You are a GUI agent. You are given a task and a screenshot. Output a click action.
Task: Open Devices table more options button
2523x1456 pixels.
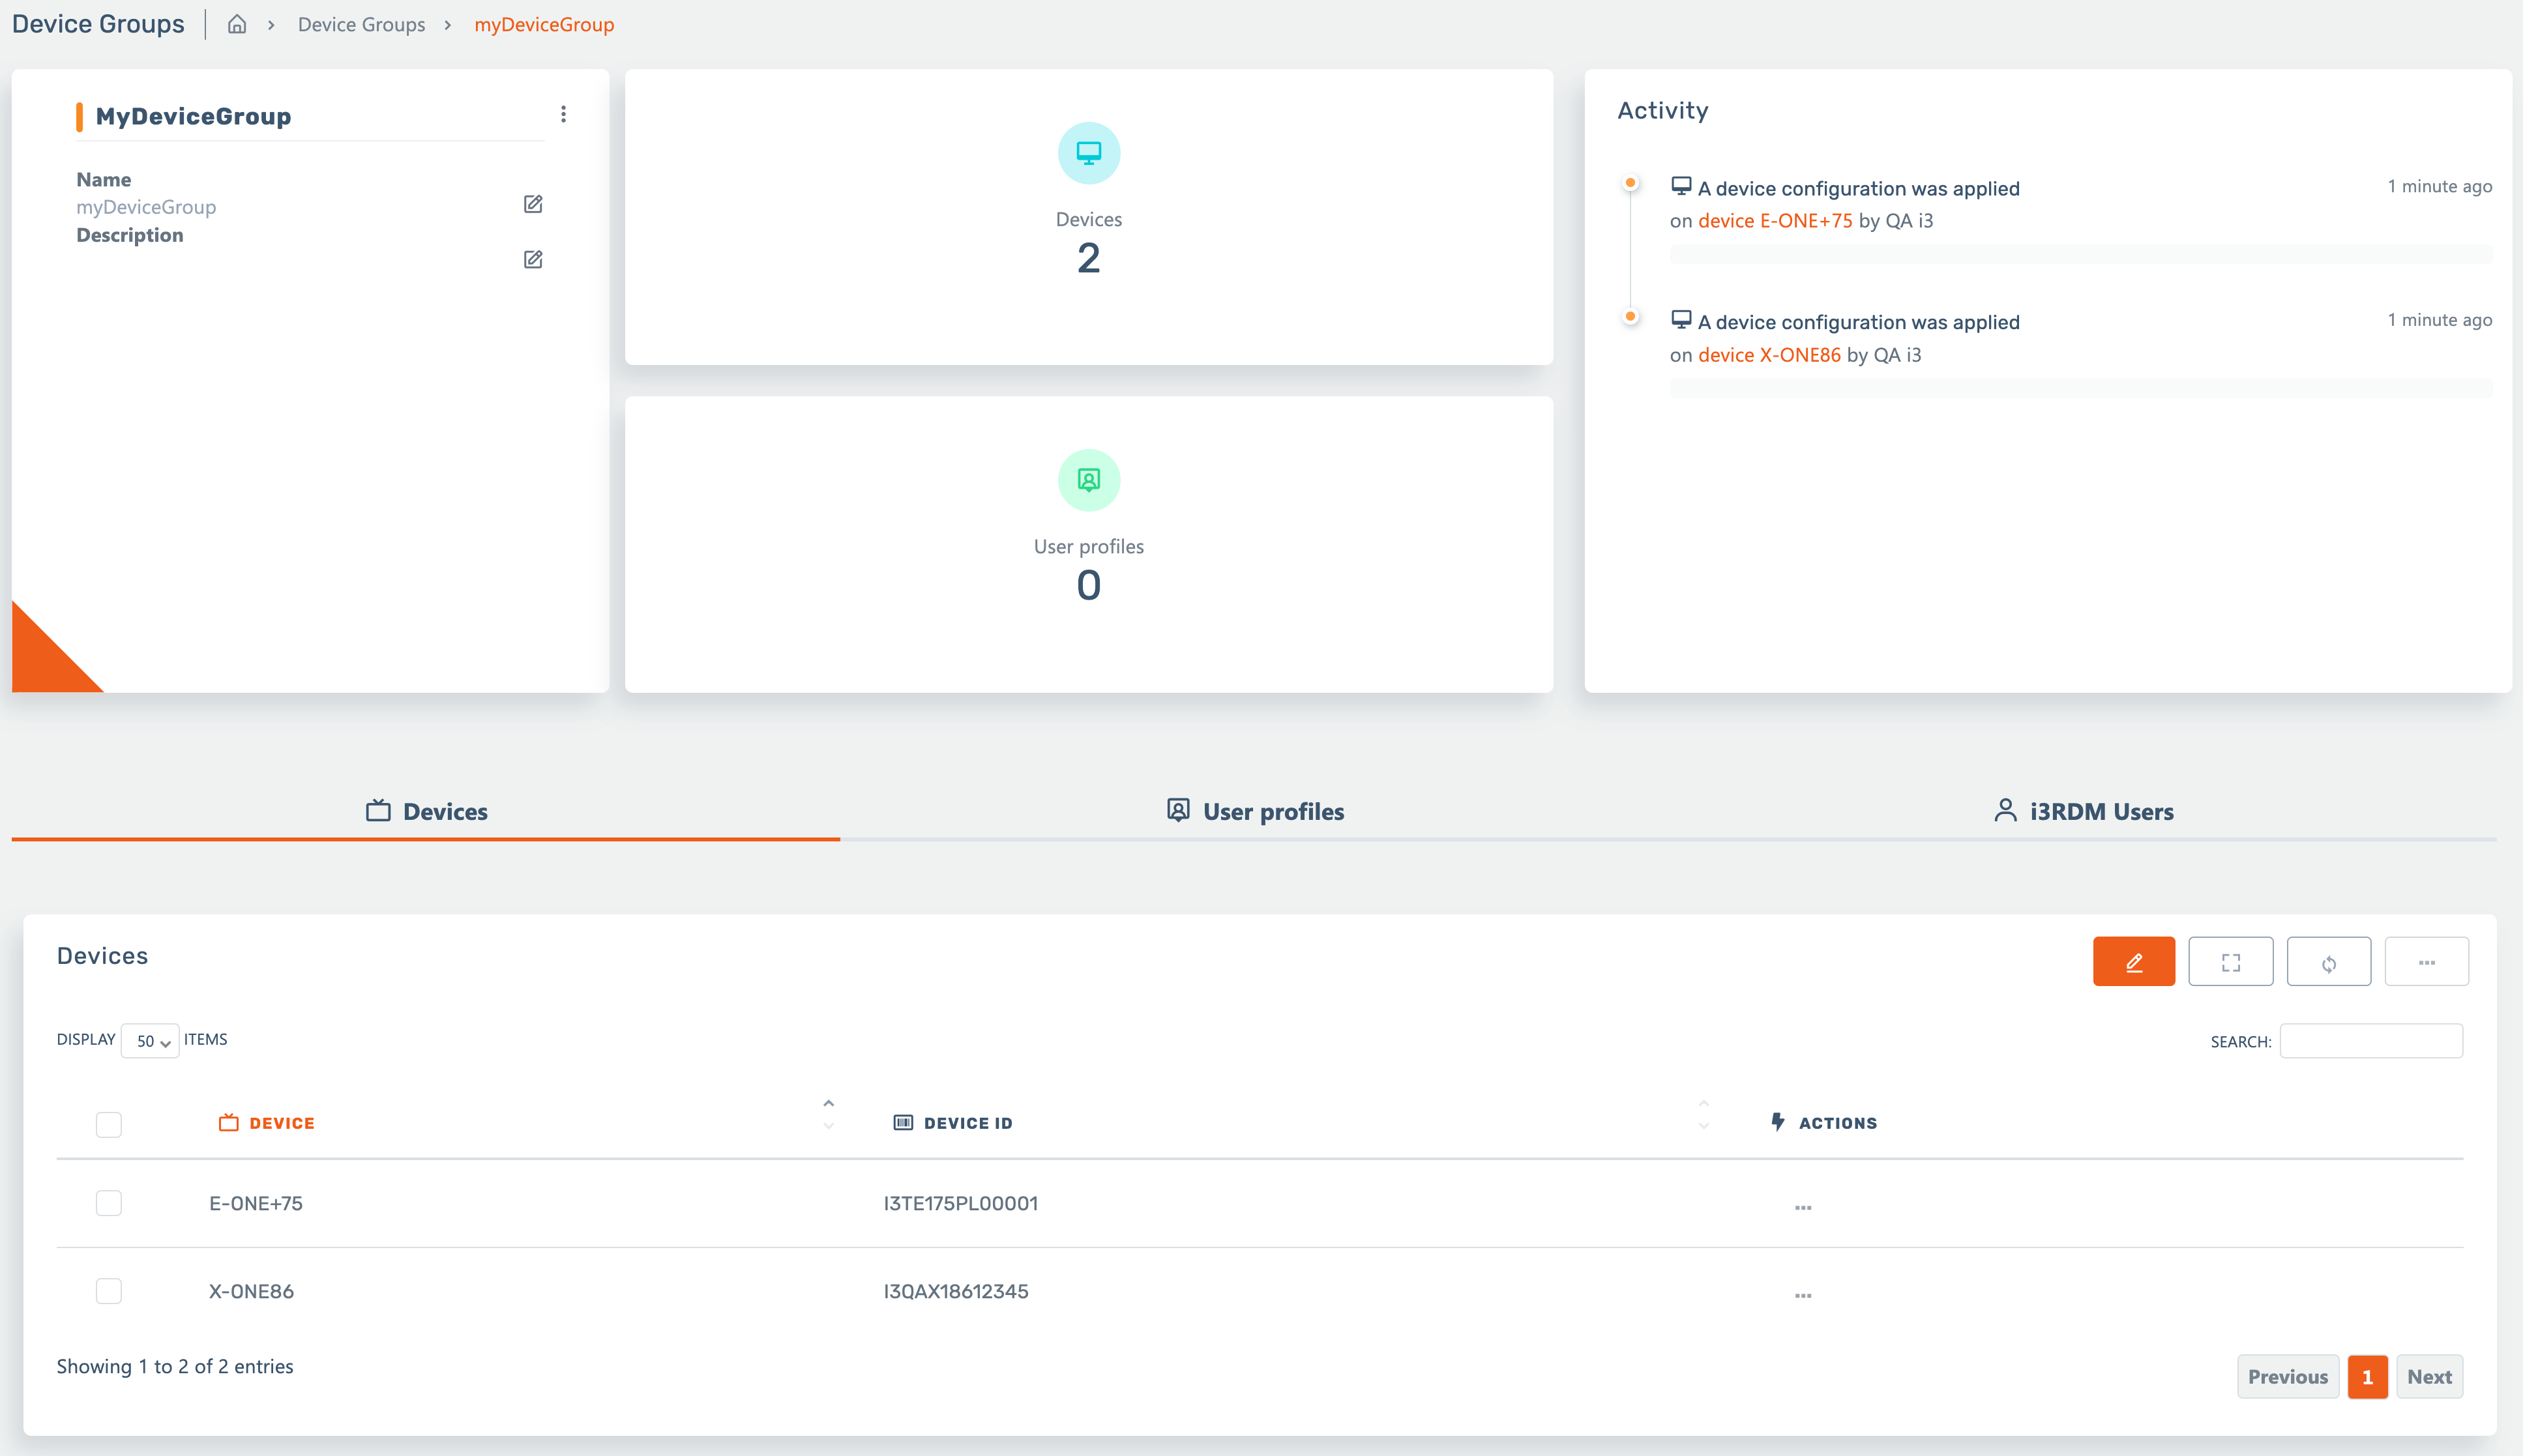[2426, 961]
